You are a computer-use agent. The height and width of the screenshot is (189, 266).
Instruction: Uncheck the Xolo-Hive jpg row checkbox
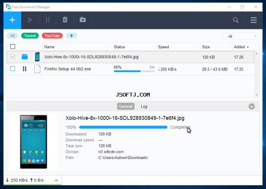point(13,57)
